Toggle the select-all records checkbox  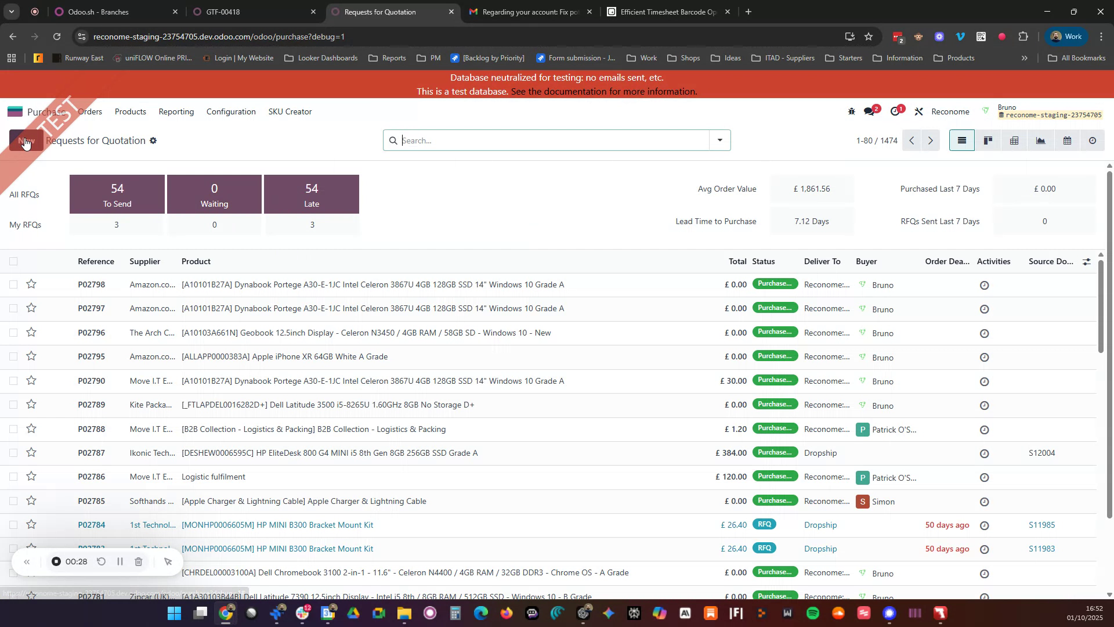[14, 261]
